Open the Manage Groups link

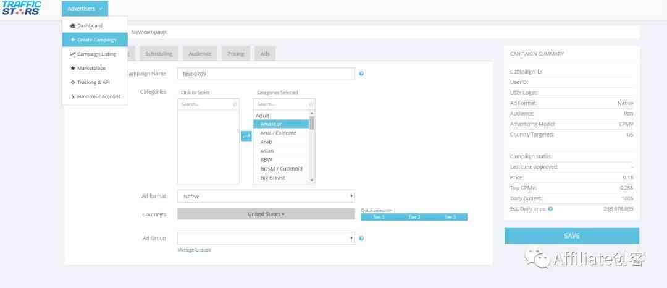[194, 250]
